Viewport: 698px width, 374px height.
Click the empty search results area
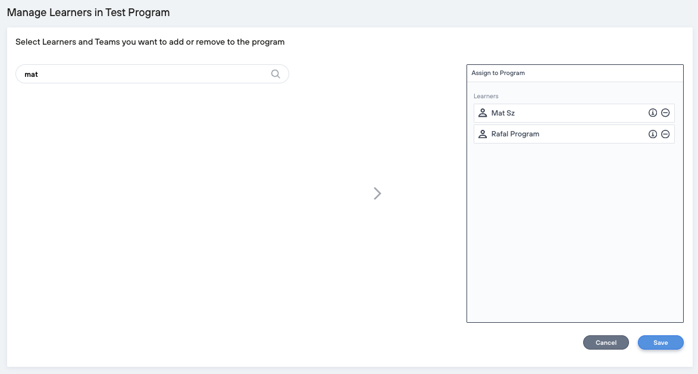click(x=179, y=208)
